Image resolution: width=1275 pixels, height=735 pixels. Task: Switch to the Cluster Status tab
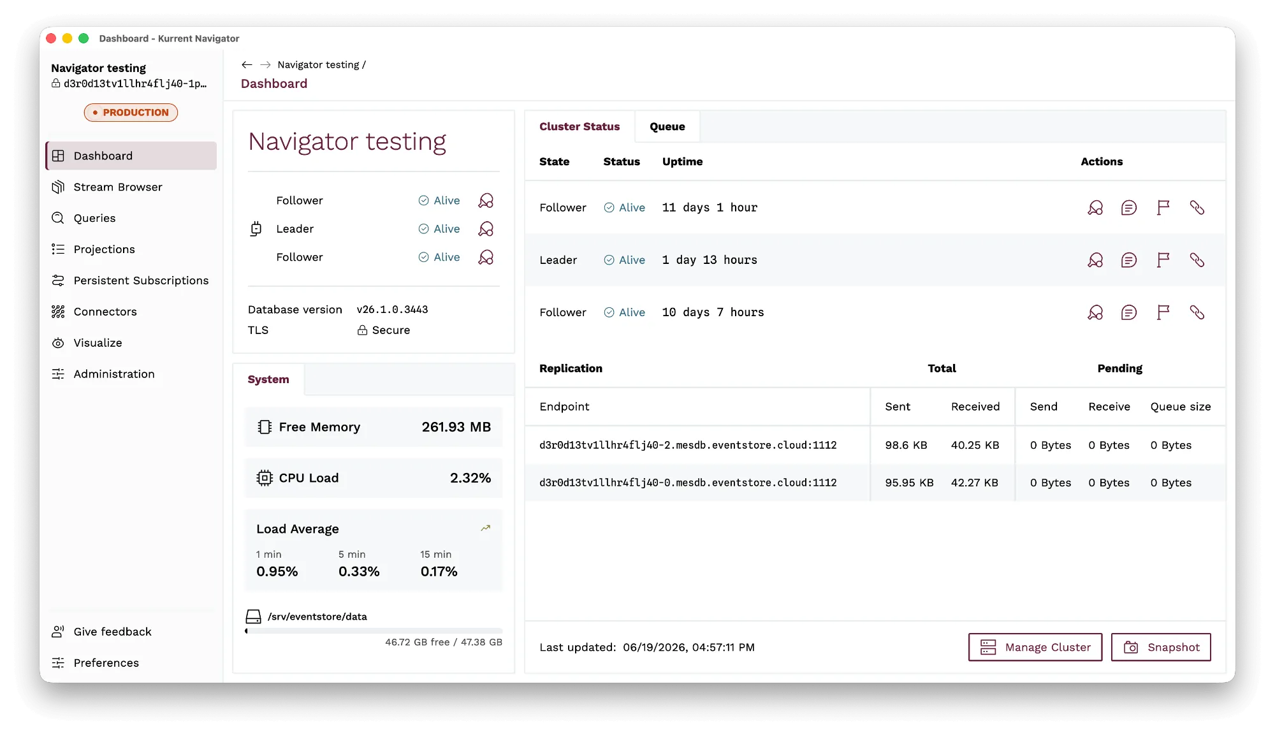pyautogui.click(x=579, y=127)
